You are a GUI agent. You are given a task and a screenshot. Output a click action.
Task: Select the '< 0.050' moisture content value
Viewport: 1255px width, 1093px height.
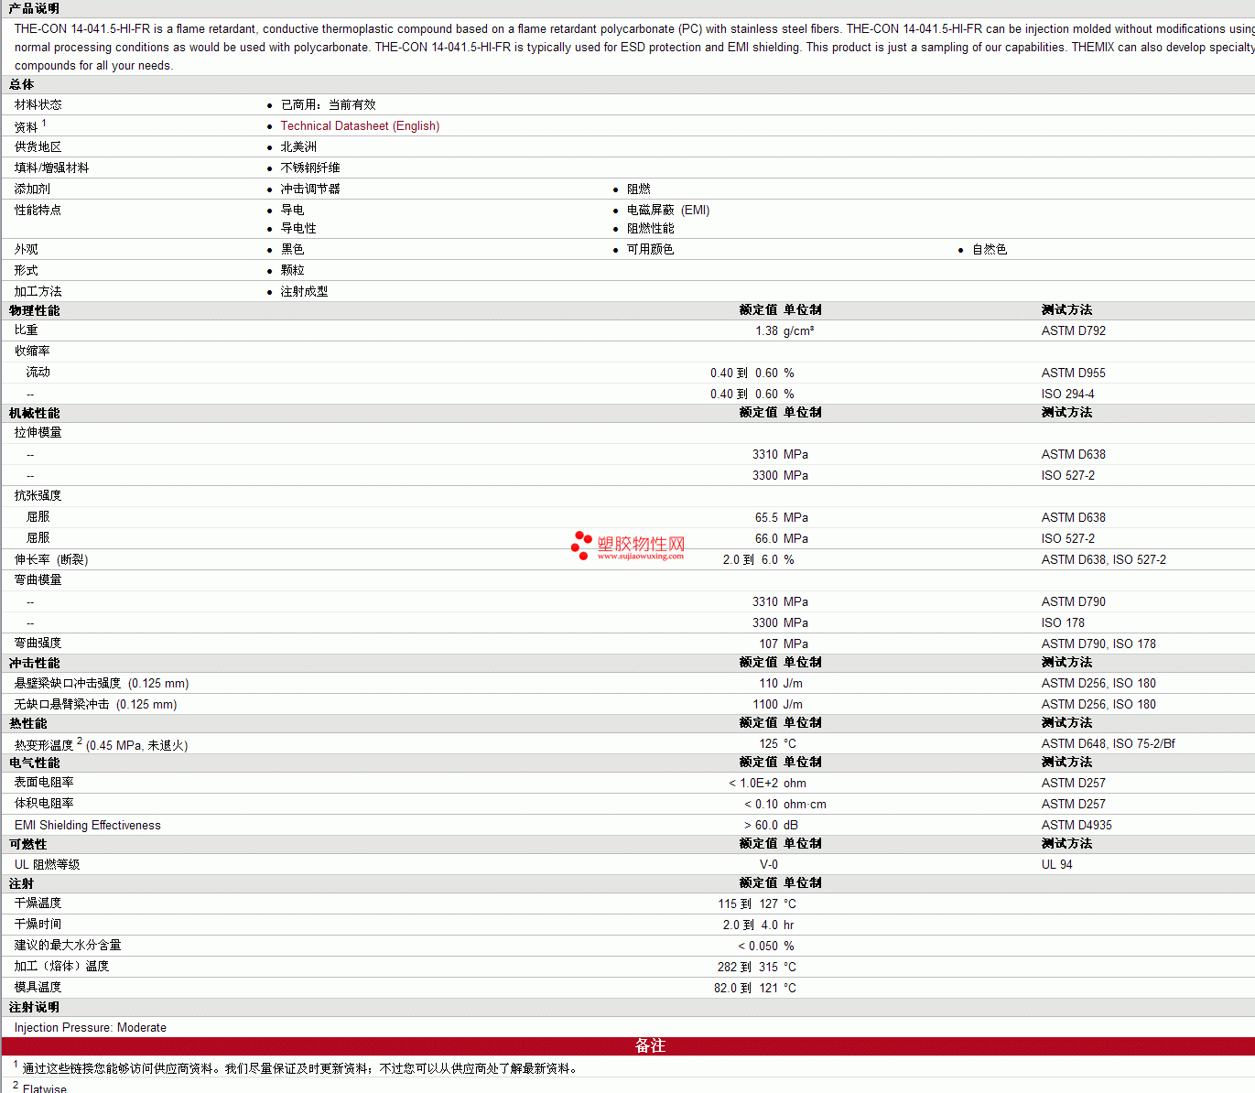point(758,947)
